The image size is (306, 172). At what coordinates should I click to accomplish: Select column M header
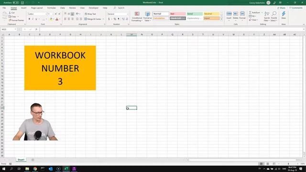point(131,34)
